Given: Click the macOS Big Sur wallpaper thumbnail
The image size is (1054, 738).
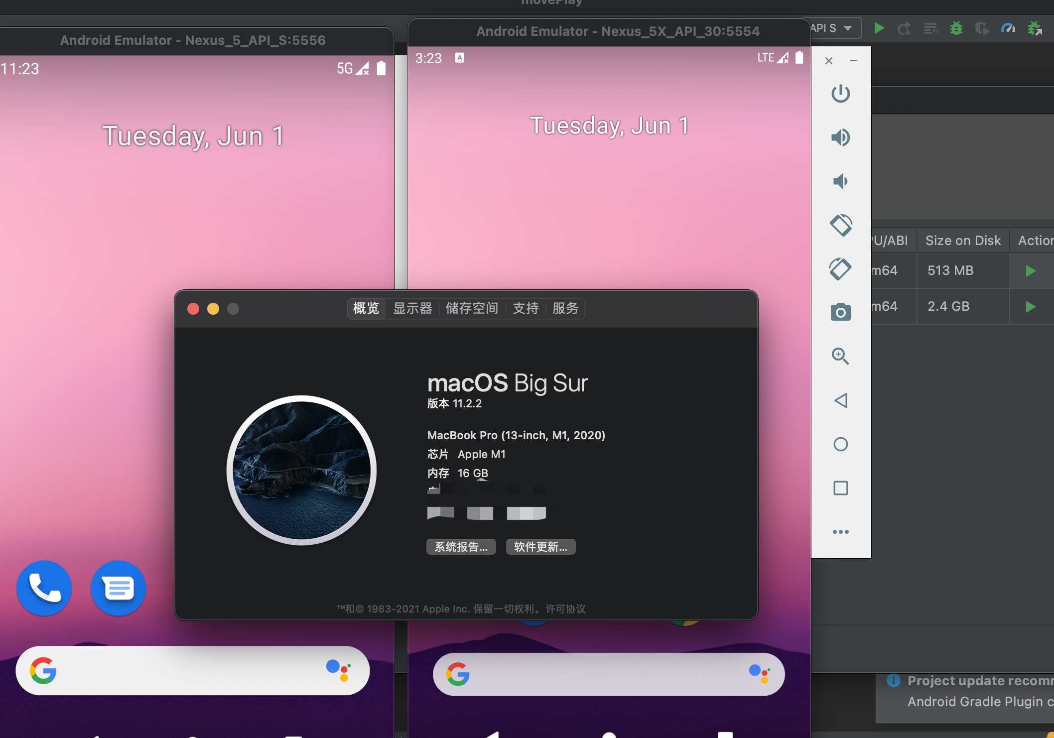Looking at the screenshot, I should (x=301, y=471).
